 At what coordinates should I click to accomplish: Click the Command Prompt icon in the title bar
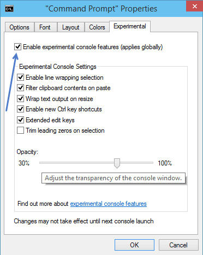click(x=9, y=9)
